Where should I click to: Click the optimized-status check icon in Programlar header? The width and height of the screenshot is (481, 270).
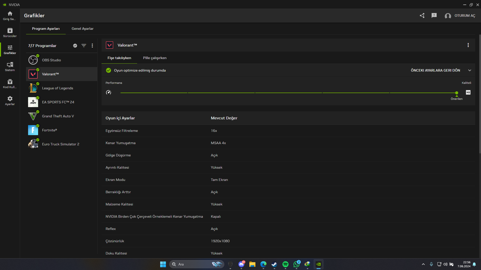[x=75, y=46]
